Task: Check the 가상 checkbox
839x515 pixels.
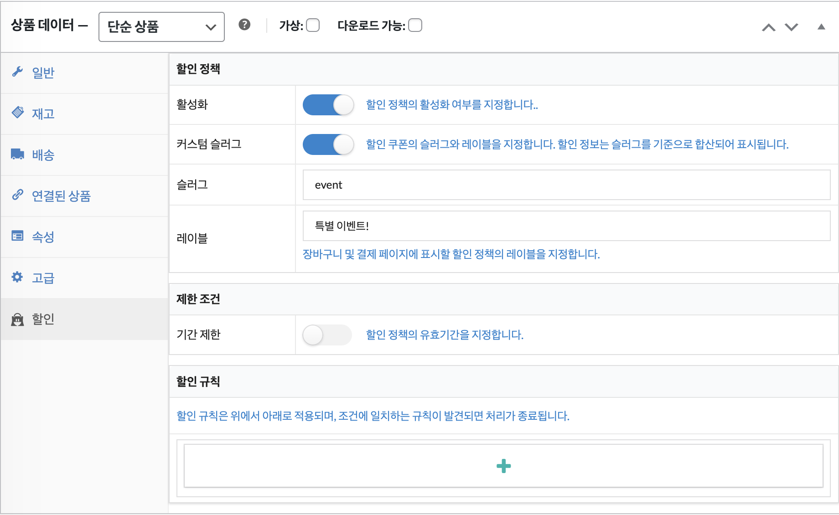Action: 313,26
